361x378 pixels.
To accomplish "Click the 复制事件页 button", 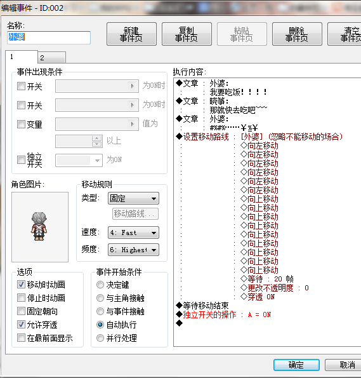I will (x=187, y=34).
